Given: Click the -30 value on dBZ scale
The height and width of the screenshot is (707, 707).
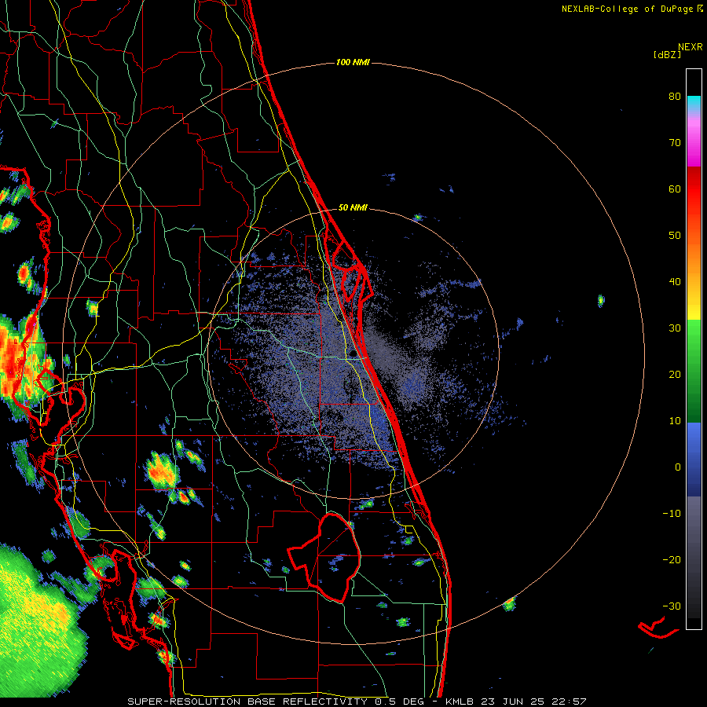Looking at the screenshot, I should tap(672, 606).
